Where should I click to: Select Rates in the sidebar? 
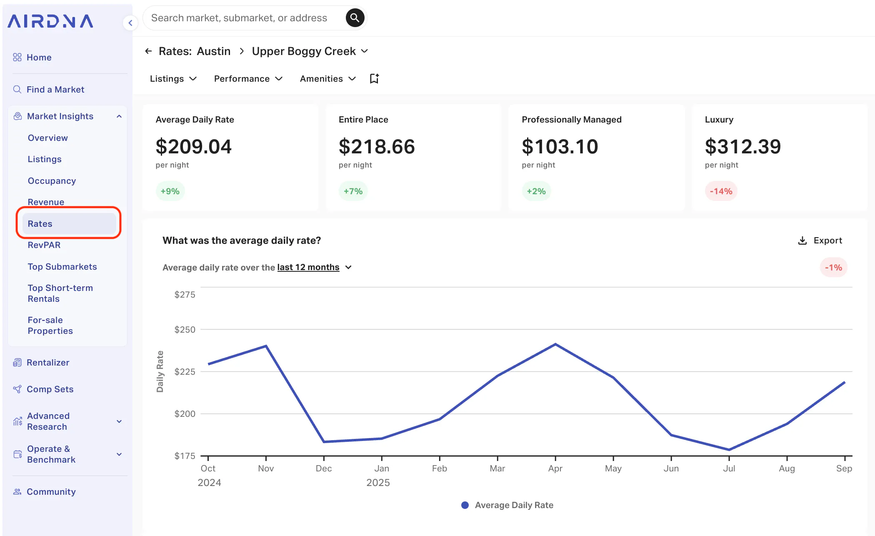[x=69, y=224]
